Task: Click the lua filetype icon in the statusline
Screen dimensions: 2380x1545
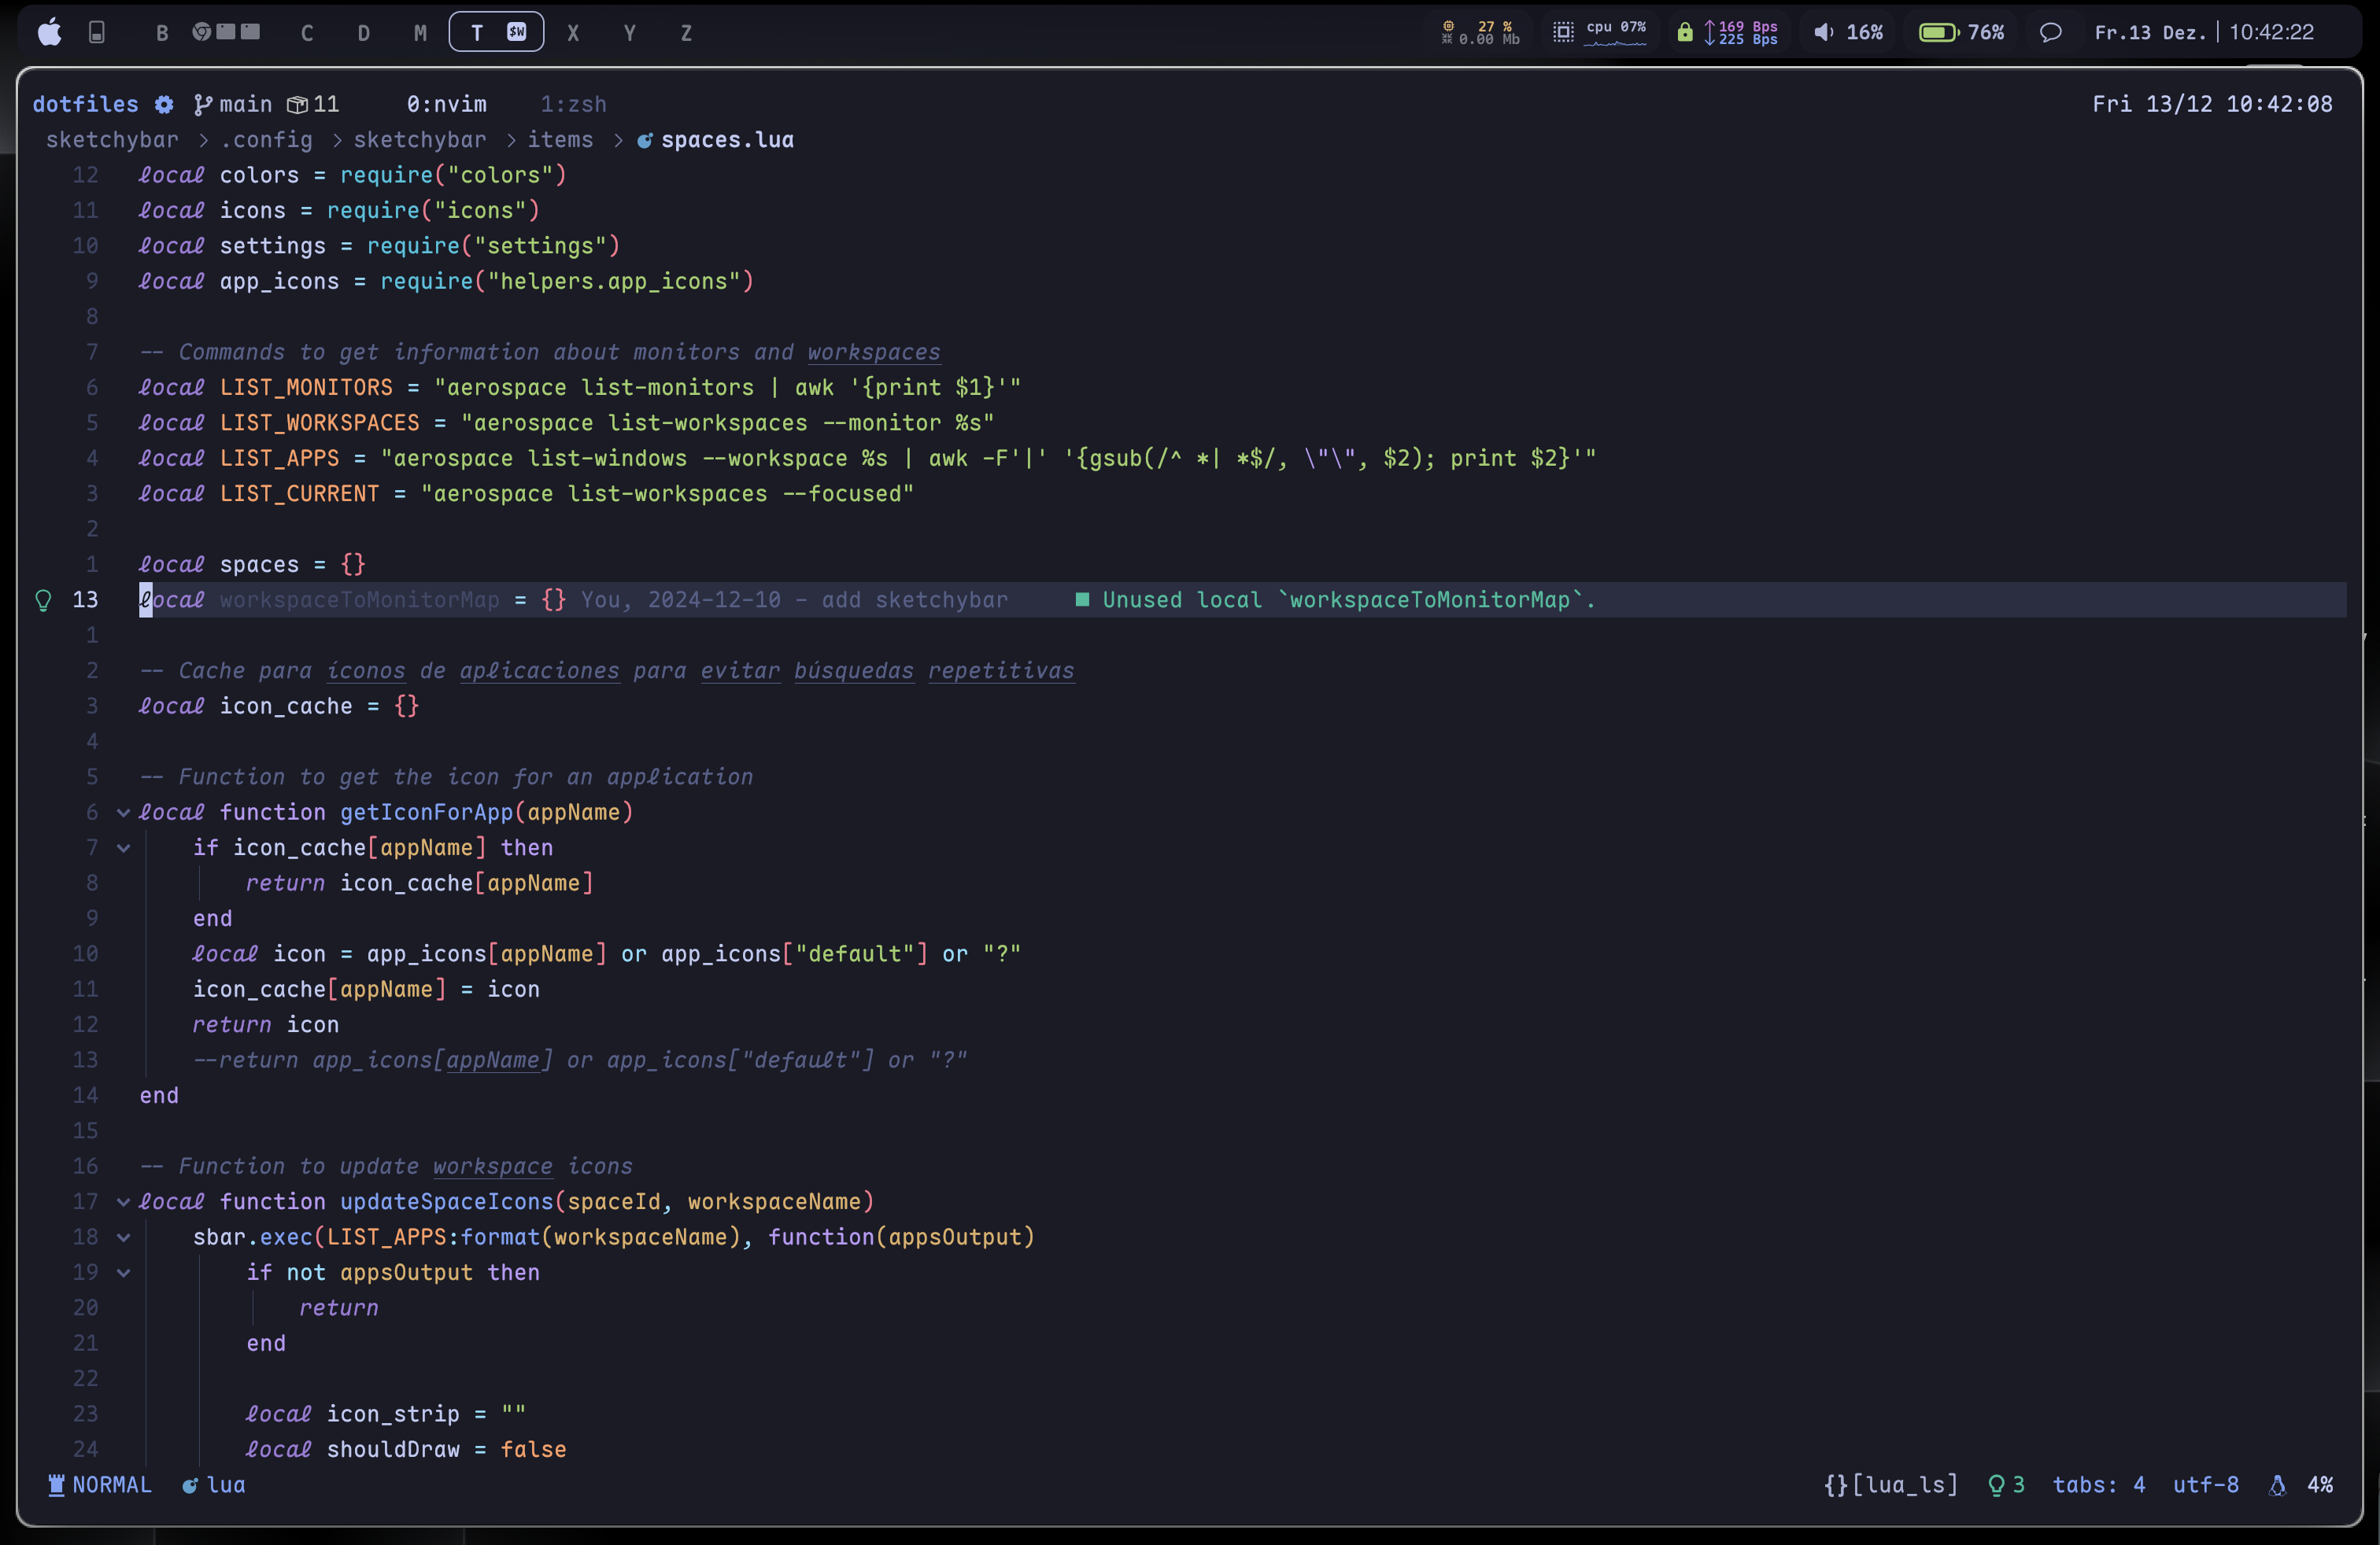Action: point(190,1485)
